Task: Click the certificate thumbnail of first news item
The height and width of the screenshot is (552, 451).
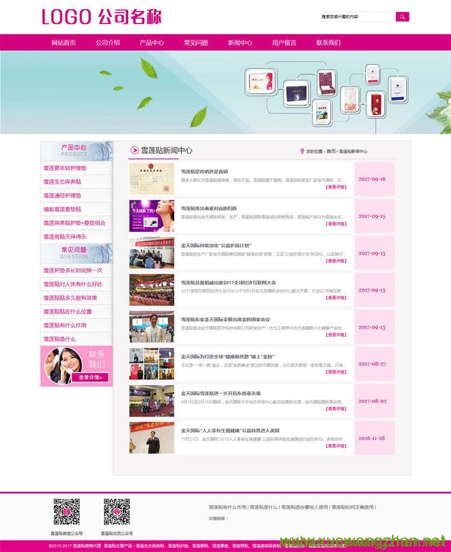Action: (152, 179)
